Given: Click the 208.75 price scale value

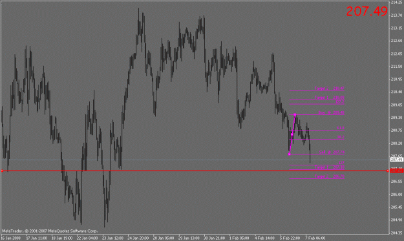Looking at the screenshot, I should pyautogui.click(x=396, y=131).
